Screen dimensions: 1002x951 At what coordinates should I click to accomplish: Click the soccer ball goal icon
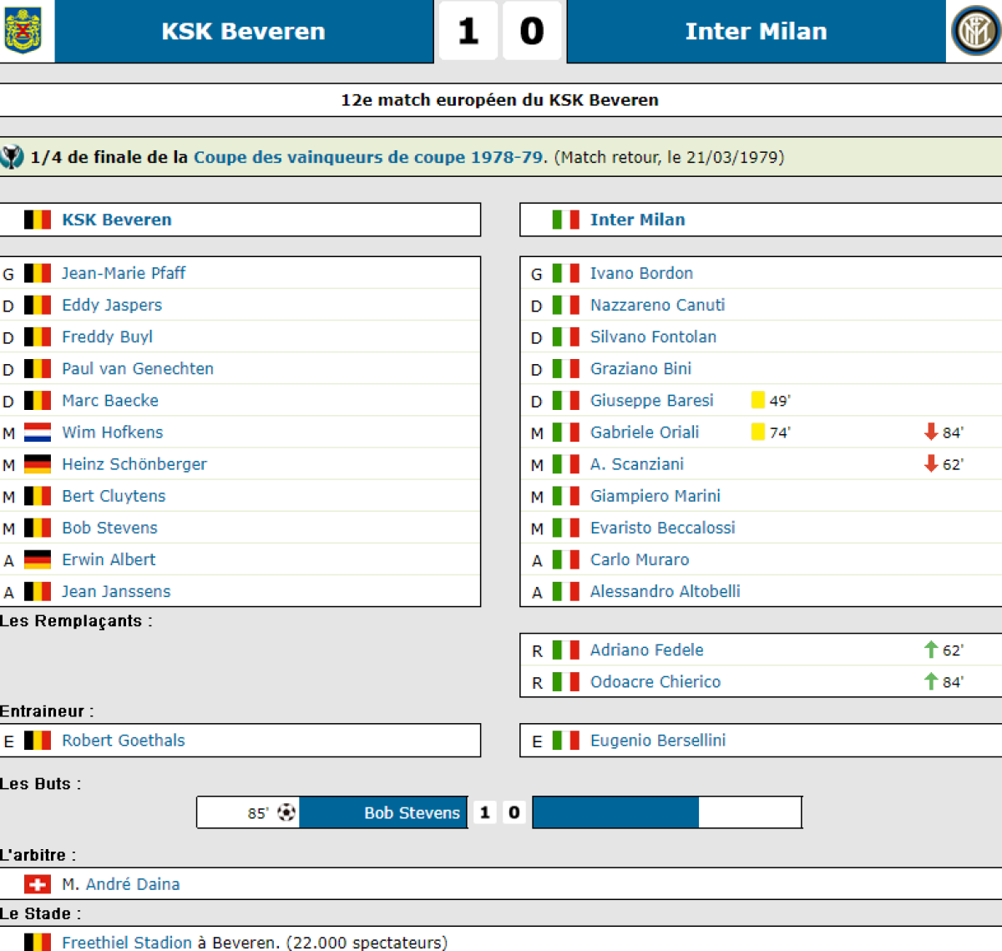click(286, 812)
